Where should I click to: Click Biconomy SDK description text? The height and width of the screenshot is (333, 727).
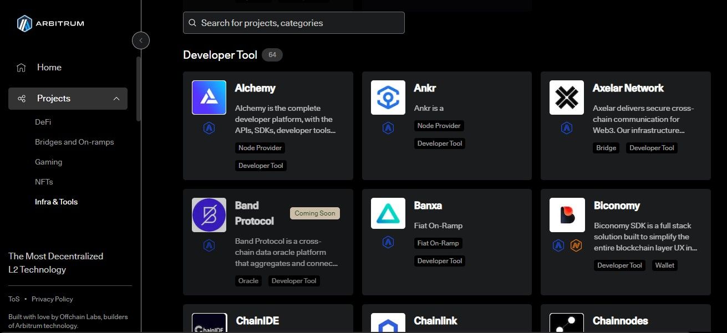coord(645,237)
